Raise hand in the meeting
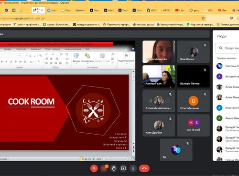The image size is (239, 176). [113, 168]
